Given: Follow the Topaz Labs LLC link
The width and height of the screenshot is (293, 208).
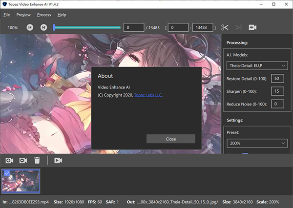Looking at the screenshot, I should (x=148, y=95).
